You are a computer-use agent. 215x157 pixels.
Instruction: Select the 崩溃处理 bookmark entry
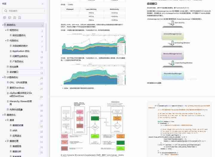[x=14, y=141]
